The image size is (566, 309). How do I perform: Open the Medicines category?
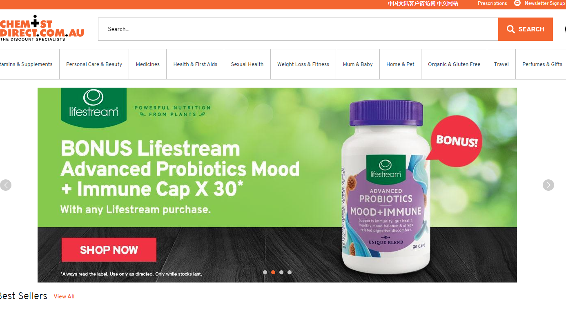pyautogui.click(x=148, y=64)
